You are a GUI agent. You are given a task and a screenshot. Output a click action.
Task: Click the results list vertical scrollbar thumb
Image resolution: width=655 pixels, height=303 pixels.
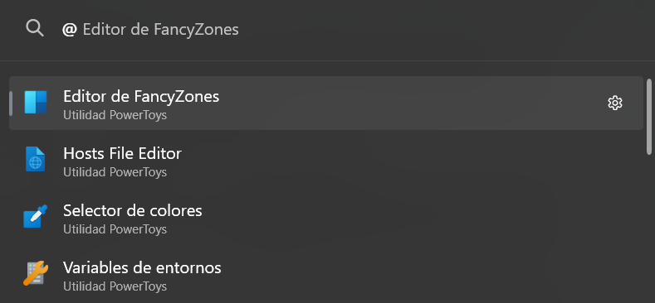pos(649,117)
